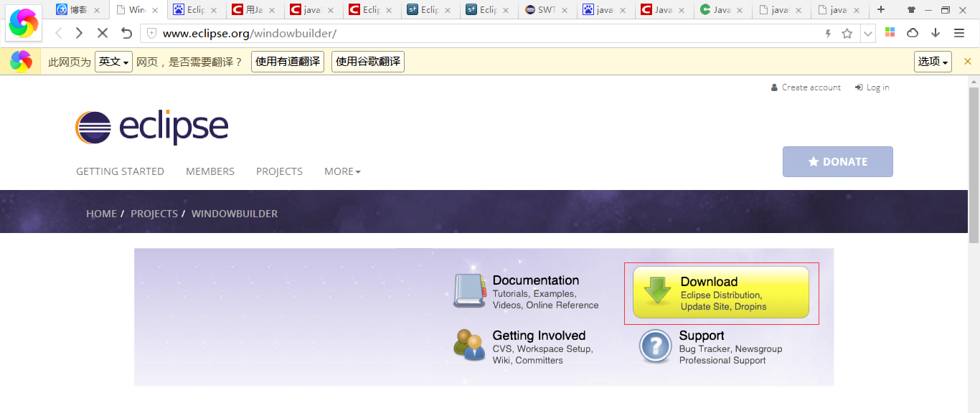Open the 选项 options dropdown
This screenshot has width=980, height=413.
(933, 62)
